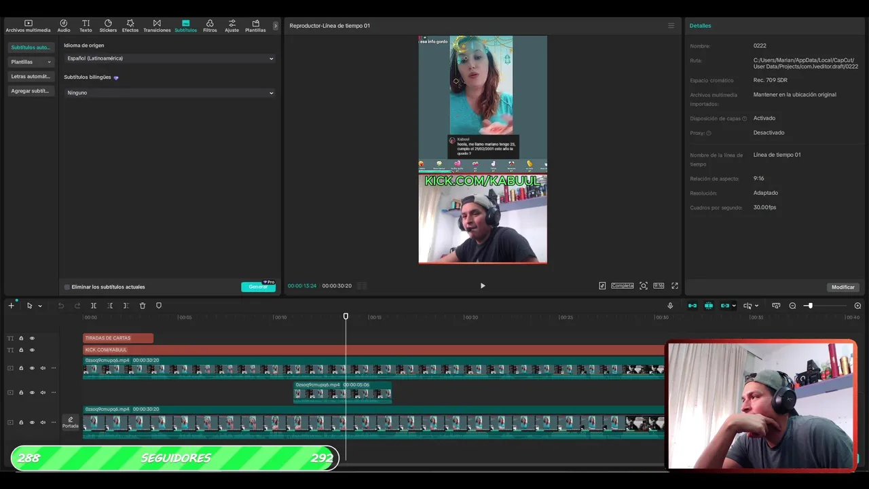Expand more tabs with the right arrow

[x=275, y=26]
